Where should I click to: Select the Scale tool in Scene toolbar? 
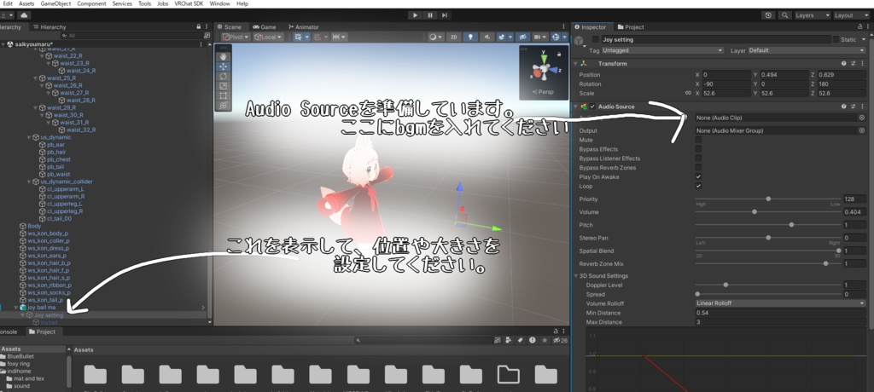pyautogui.click(x=223, y=86)
